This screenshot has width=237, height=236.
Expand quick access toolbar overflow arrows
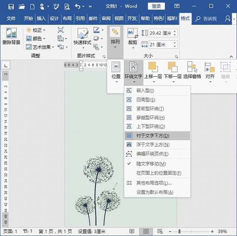pyautogui.click(x=90, y=6)
